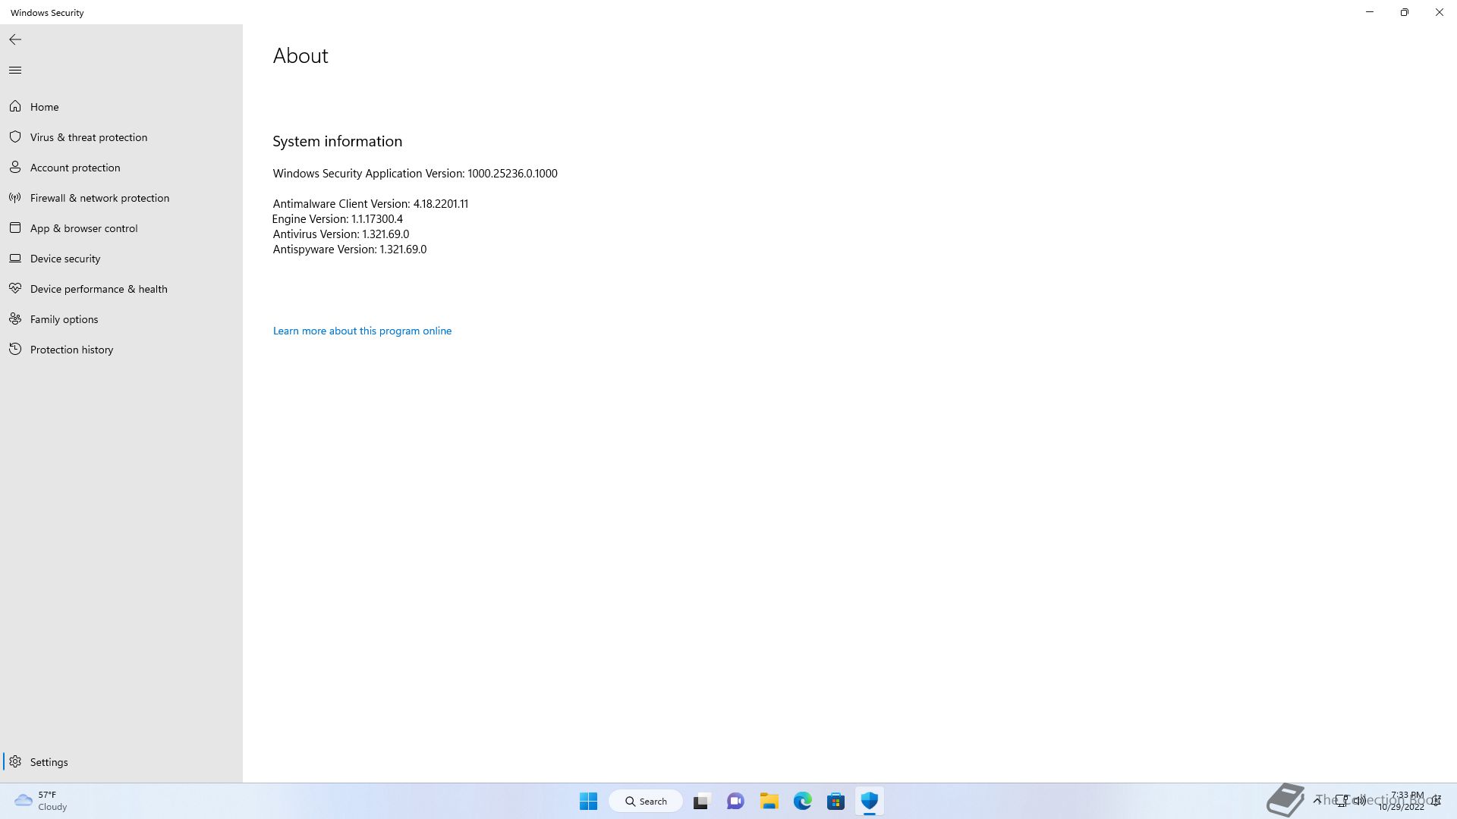Open Settings in sidebar
Screen dimensions: 1457x819
(121, 762)
